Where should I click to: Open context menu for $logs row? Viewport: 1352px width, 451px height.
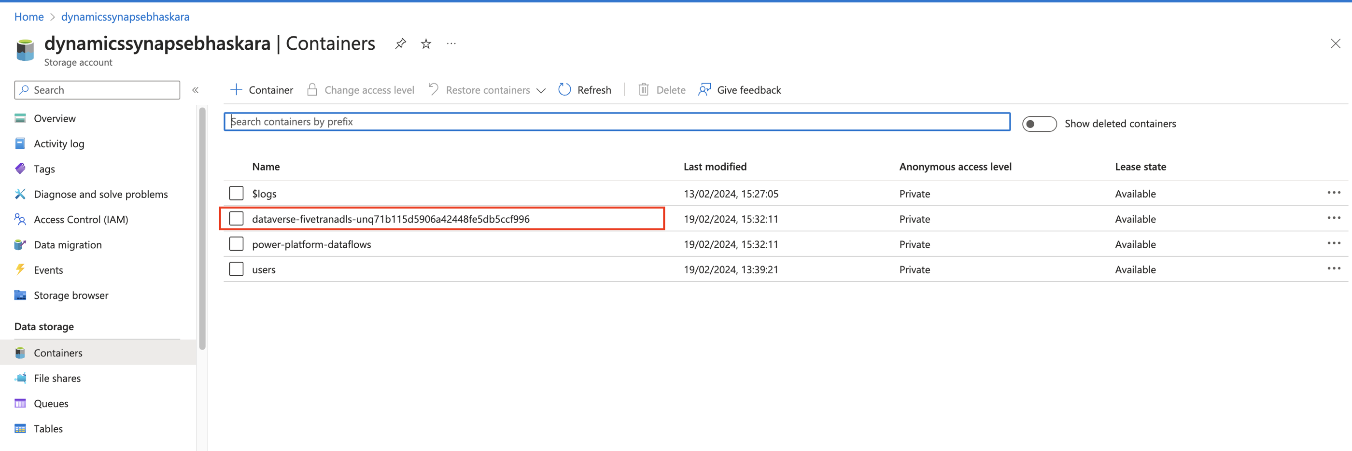(1334, 193)
